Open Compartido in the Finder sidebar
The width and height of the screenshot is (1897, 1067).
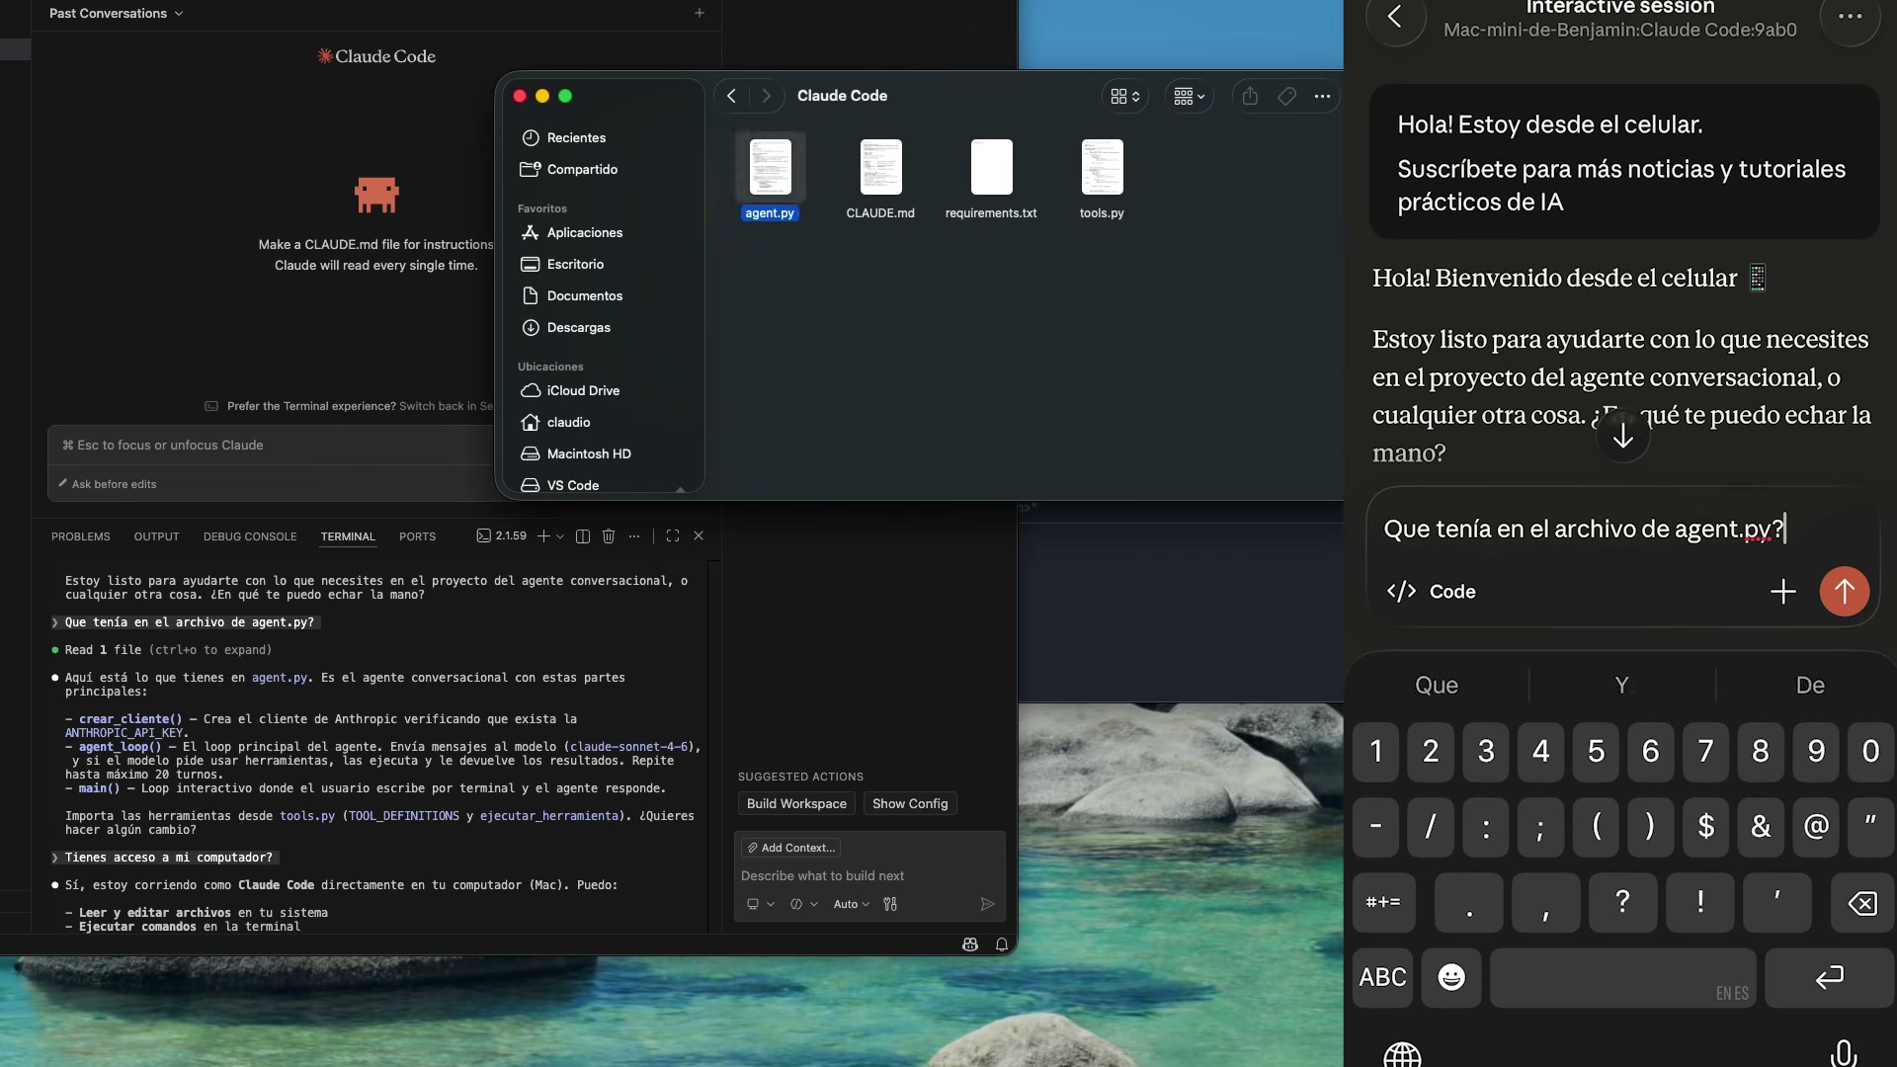(582, 169)
